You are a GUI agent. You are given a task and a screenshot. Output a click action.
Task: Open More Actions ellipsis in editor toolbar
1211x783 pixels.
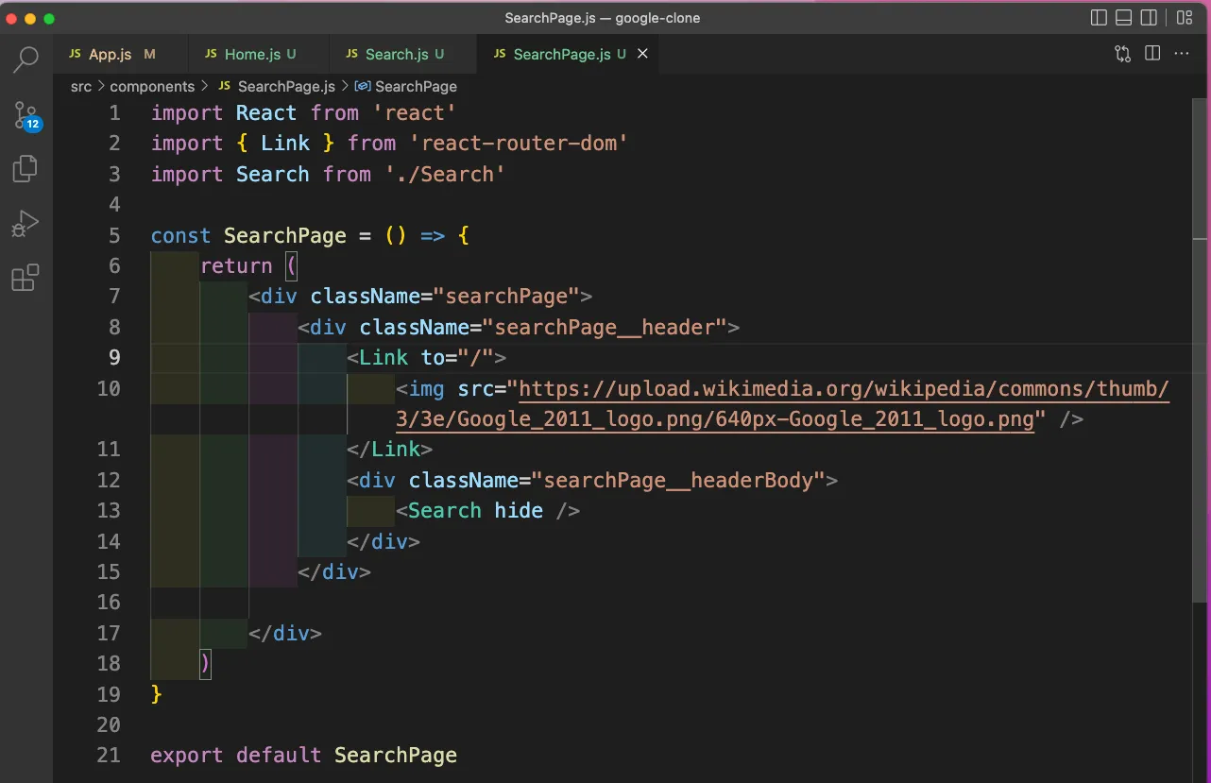[1182, 54]
